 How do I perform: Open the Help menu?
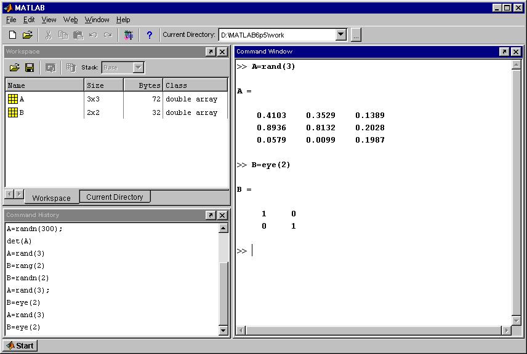click(x=123, y=20)
